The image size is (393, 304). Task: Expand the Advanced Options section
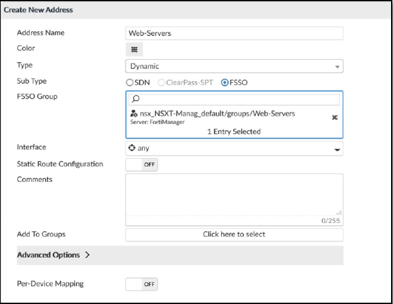[53, 255]
